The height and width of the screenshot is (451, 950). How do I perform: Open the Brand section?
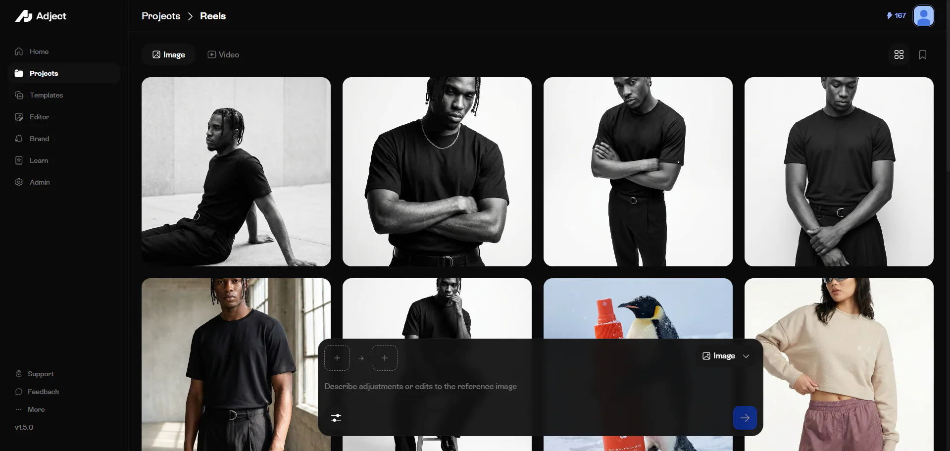pos(64,139)
